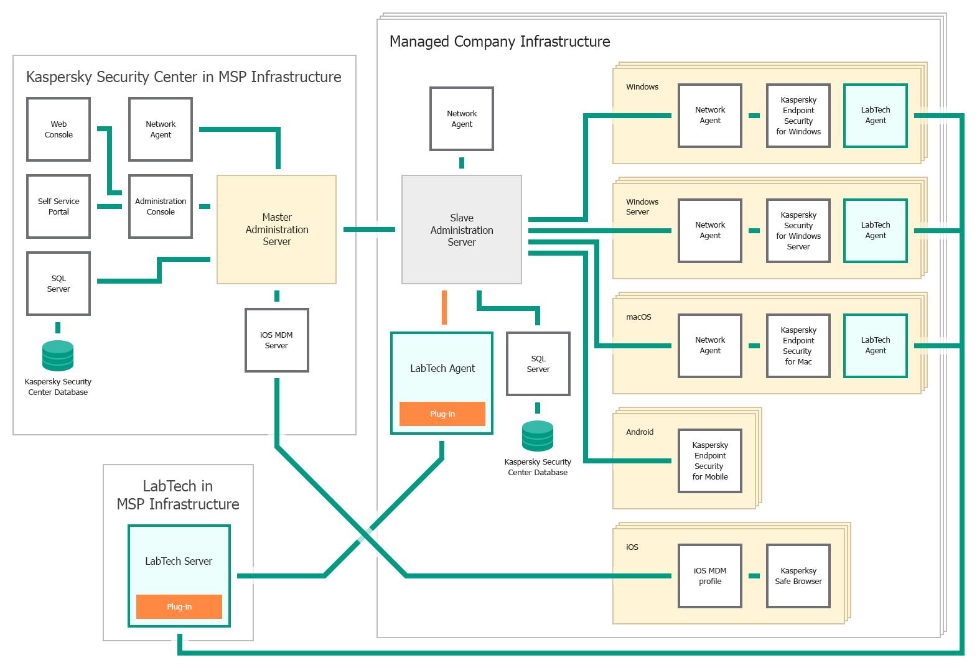The height and width of the screenshot is (668, 977).
Task: Select the Kaspersky Safe Browser box
Action: [x=798, y=576]
